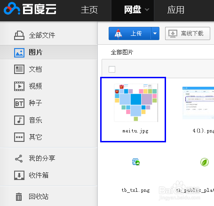Click the green leaf file icon
This screenshot has height=206, width=214.
pos(205,162)
